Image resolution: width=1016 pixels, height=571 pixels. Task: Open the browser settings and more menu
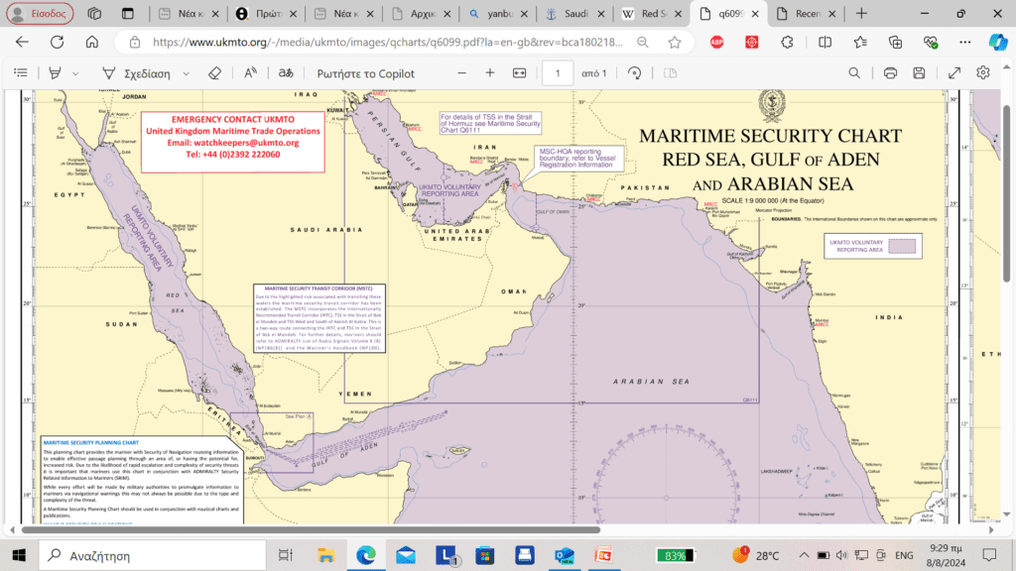coord(964,42)
